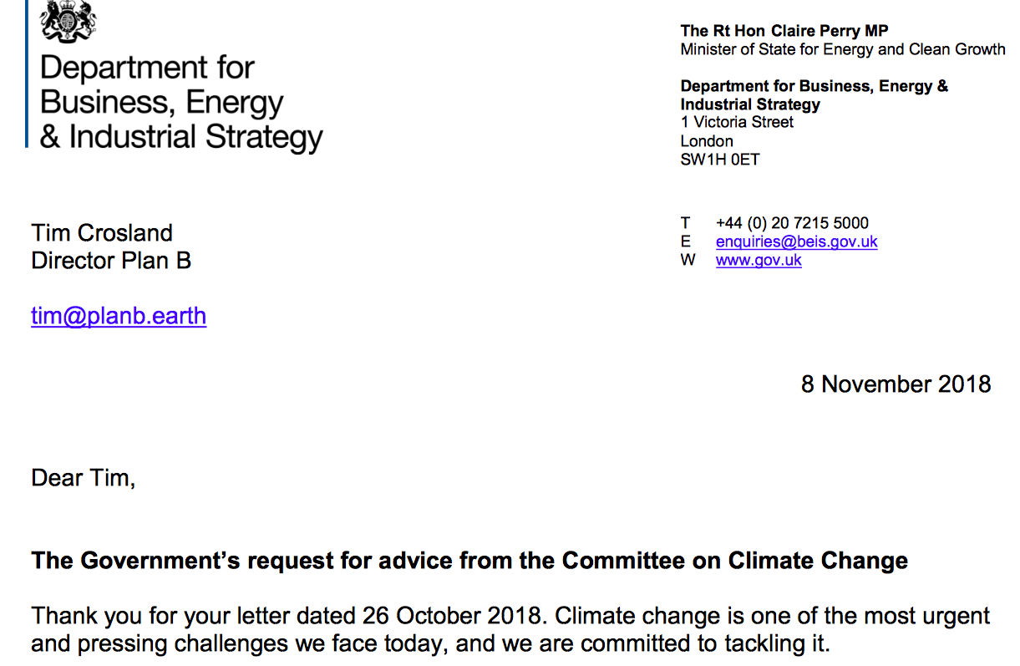Click the enquiries@beis.gov.uk email link
1020x666 pixels.
coord(796,241)
